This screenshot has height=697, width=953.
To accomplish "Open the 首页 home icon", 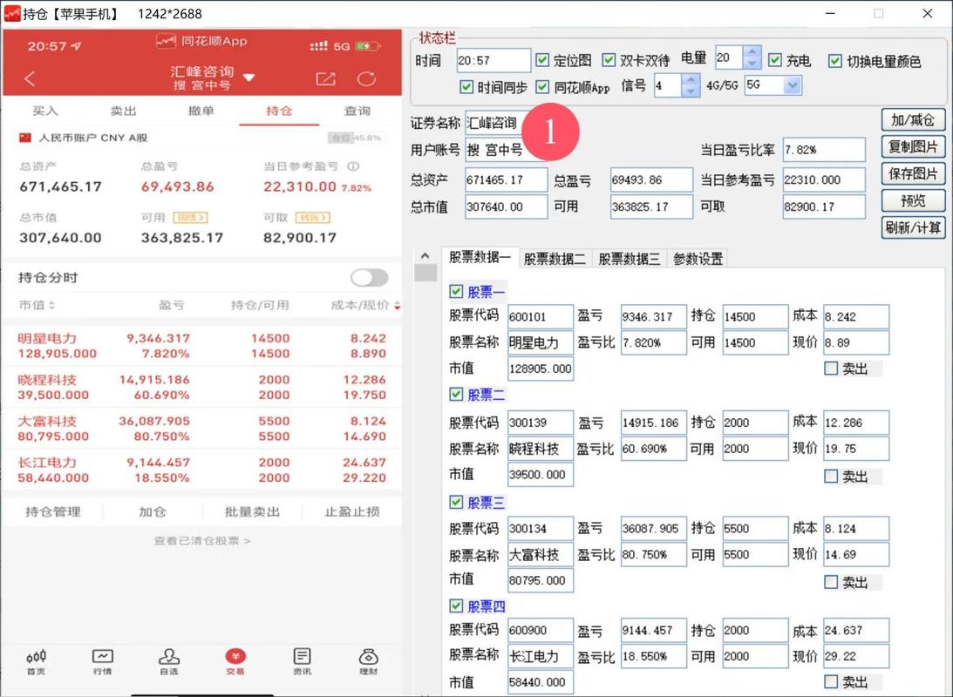I will click(36, 663).
